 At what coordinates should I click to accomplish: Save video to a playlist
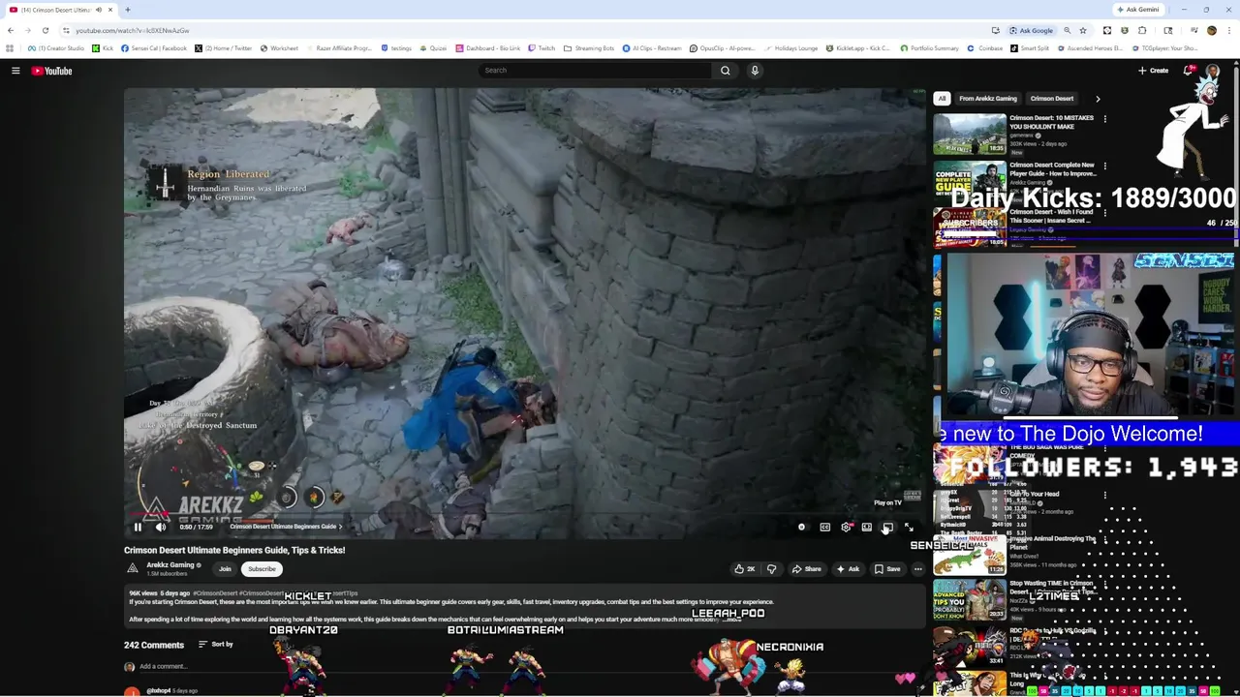(886, 569)
